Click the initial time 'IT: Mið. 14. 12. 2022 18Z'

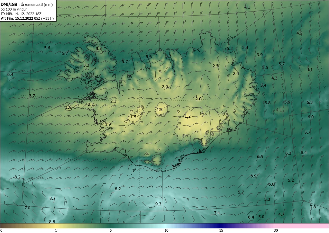pos(21,14)
